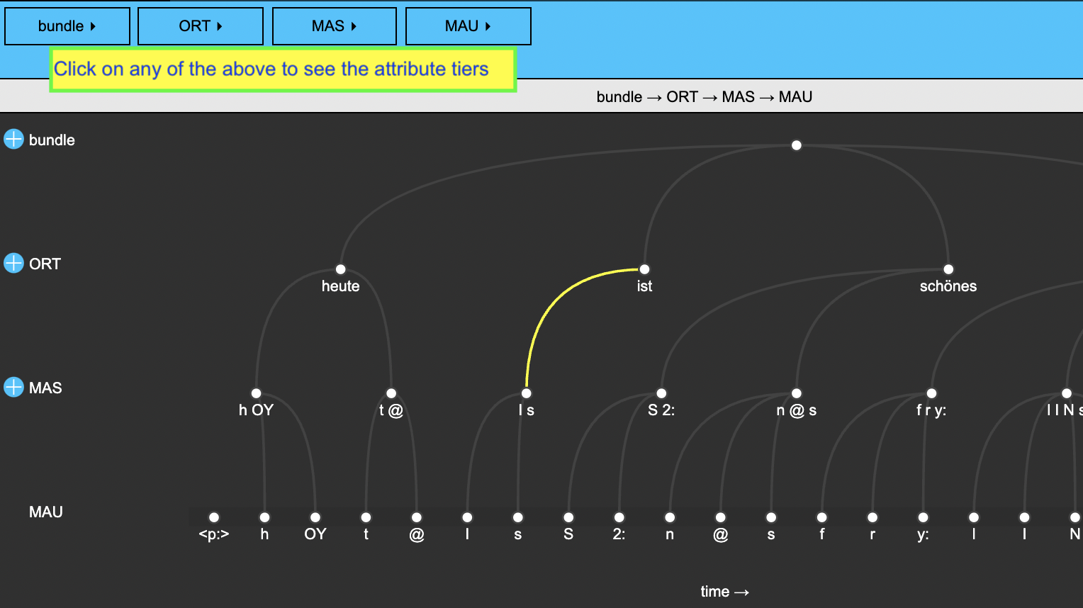Image resolution: width=1083 pixels, height=608 pixels.
Task: Click the 'h OY' syllable node
Action: (256, 393)
